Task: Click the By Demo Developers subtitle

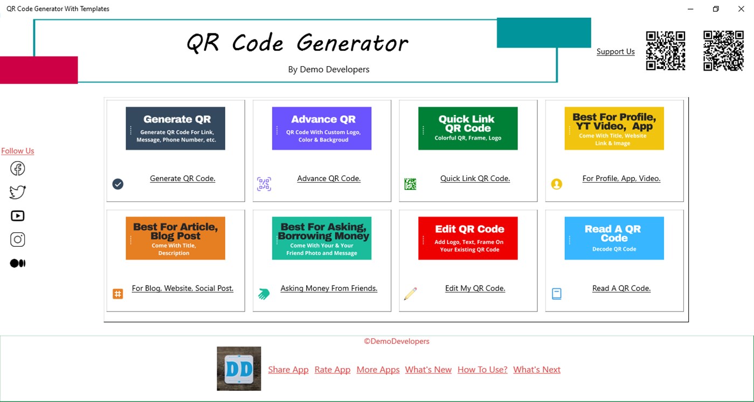Action: tap(329, 70)
